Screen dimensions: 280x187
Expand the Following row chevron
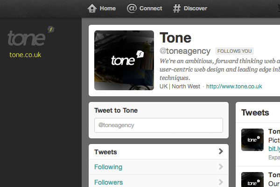tap(221, 167)
